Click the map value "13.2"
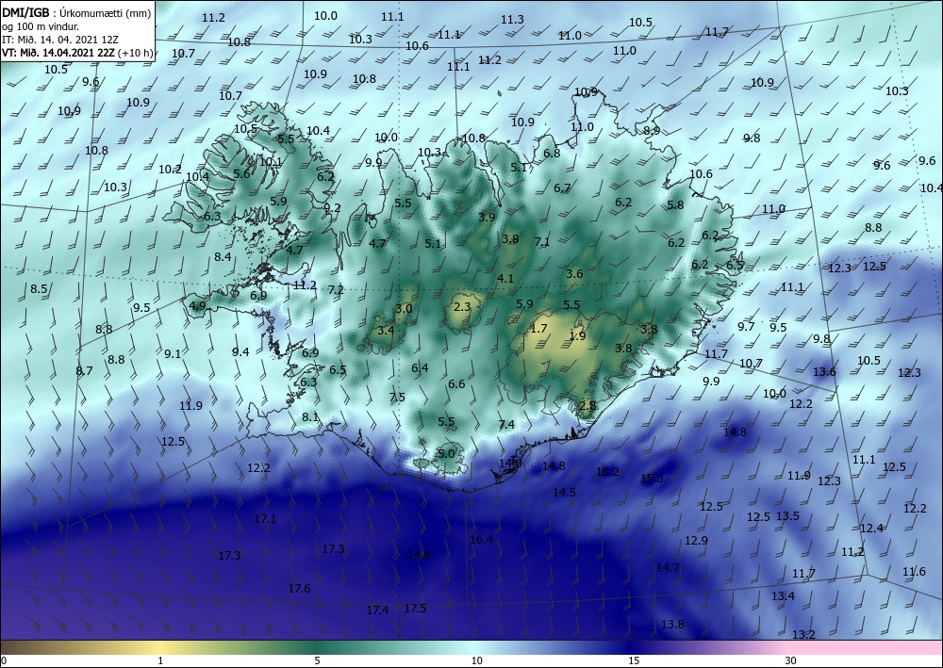The image size is (943, 668). click(803, 635)
